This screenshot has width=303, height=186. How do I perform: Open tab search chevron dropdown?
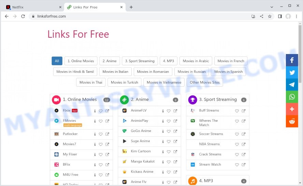[x=272, y=7]
